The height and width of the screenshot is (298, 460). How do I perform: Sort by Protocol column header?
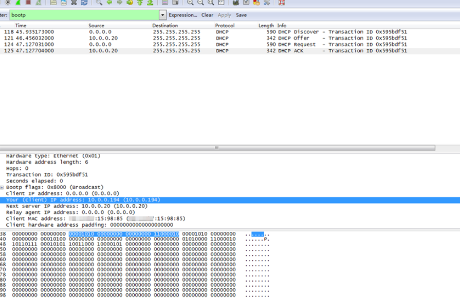pos(225,26)
